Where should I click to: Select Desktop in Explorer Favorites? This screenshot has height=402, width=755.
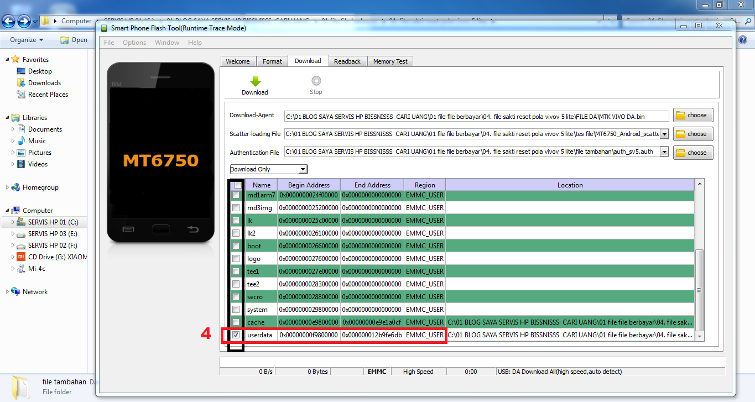(40, 71)
